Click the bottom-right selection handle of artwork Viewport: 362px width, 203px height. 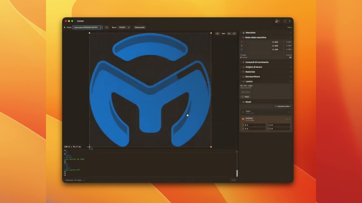(211, 147)
